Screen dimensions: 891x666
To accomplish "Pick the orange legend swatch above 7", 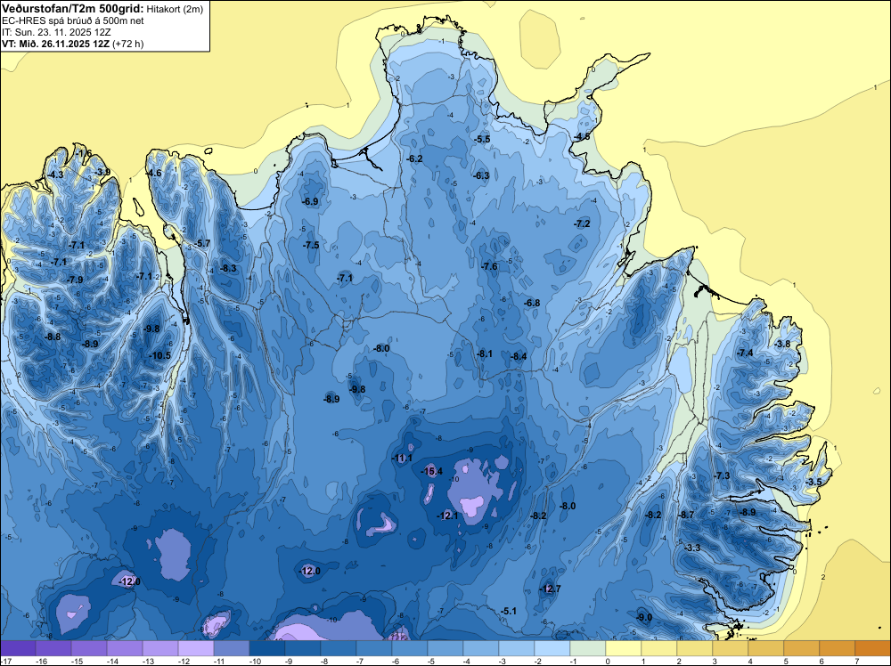I will tap(872, 647).
